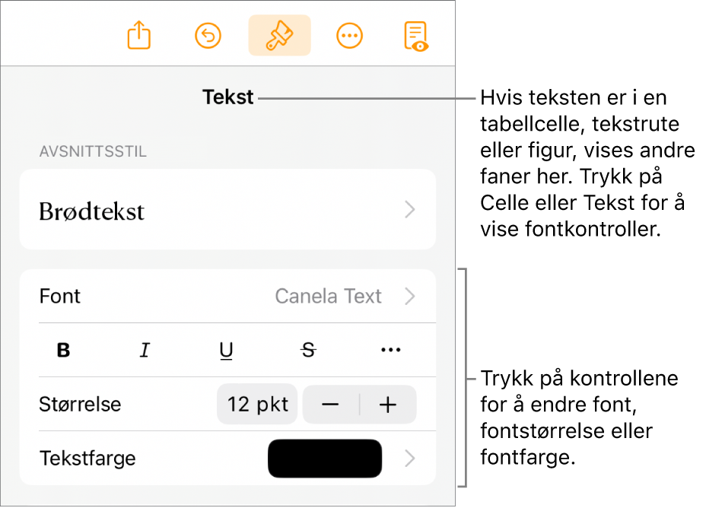
Task: Open the Font row showing Canela Text
Action: point(227,296)
